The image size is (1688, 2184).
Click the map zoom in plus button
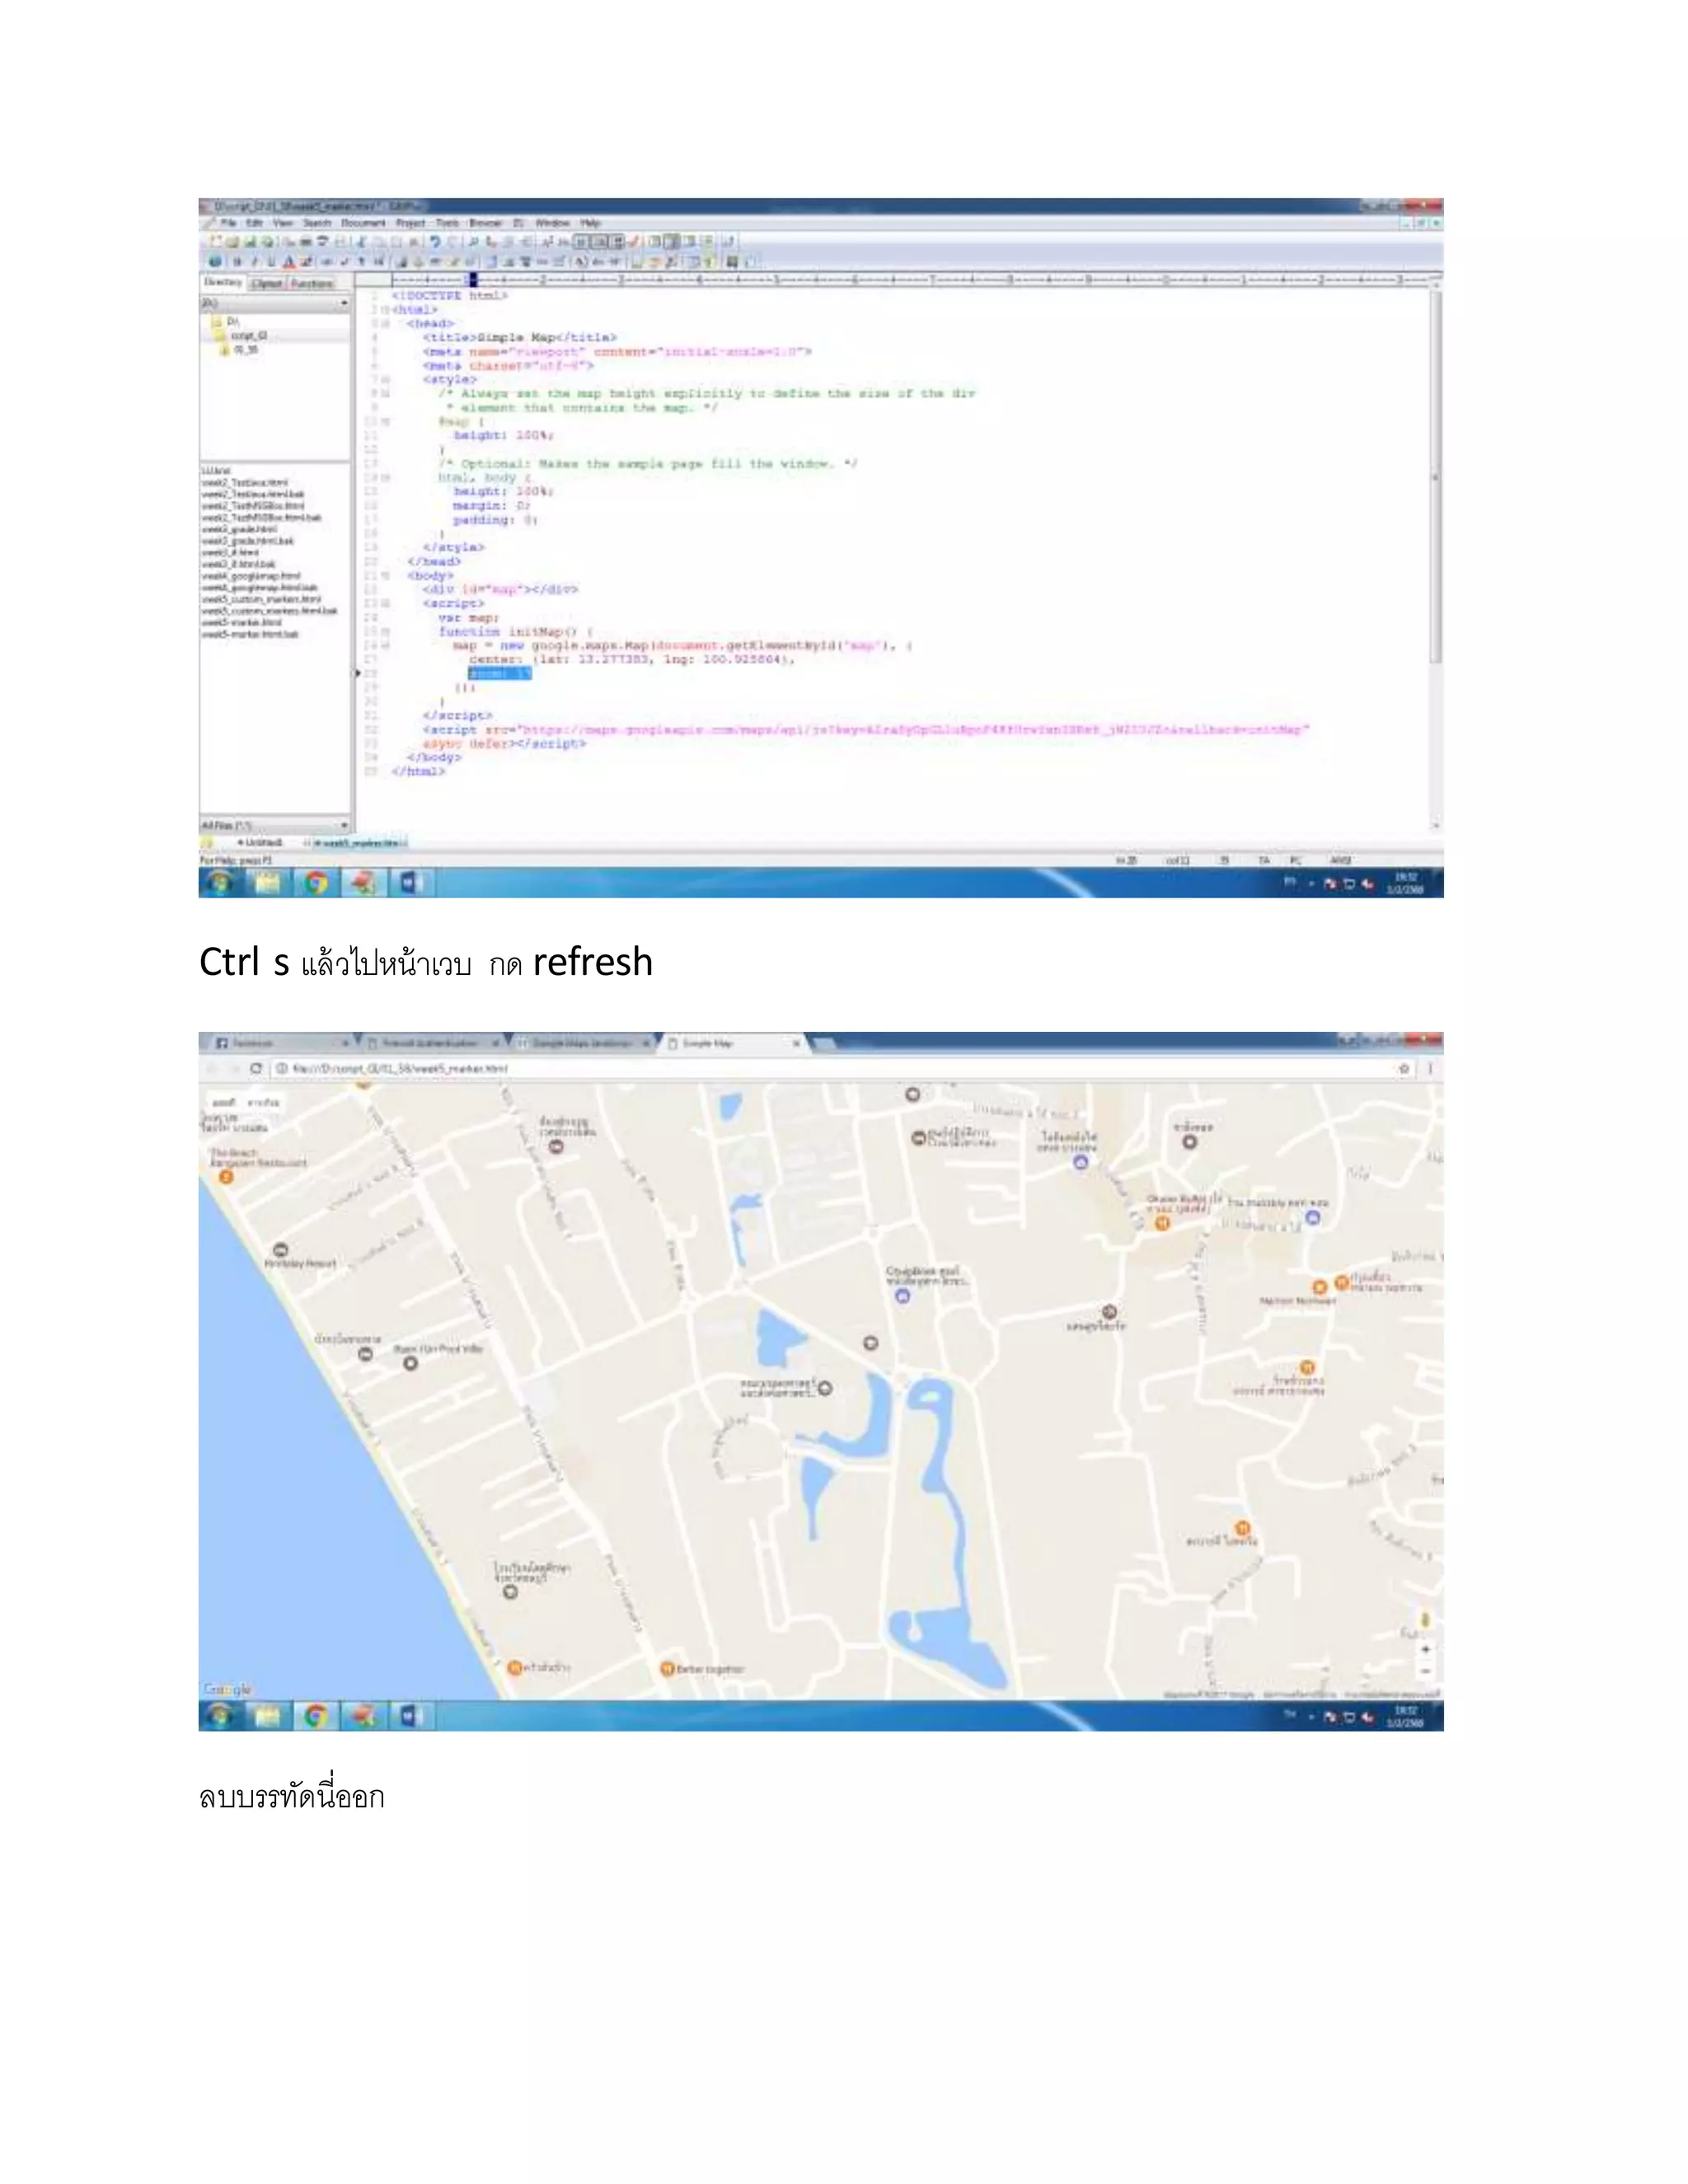1425,1649
